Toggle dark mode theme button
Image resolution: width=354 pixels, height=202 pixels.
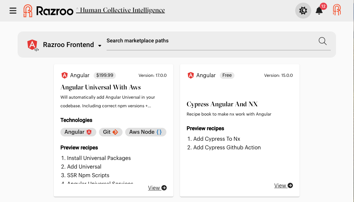pos(303,11)
